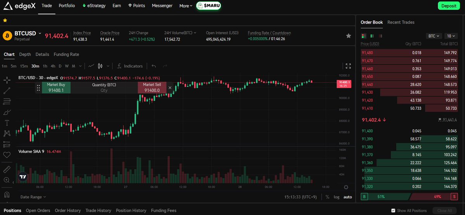Viewport: 465px width, 215px height.
Task: Open the price grouping 10 dropdown
Action: [x=451, y=36]
